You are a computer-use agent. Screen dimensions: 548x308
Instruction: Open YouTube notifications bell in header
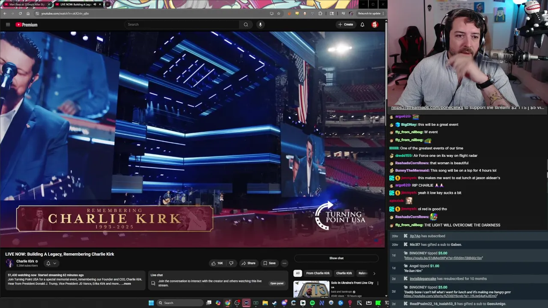pyautogui.click(x=362, y=24)
